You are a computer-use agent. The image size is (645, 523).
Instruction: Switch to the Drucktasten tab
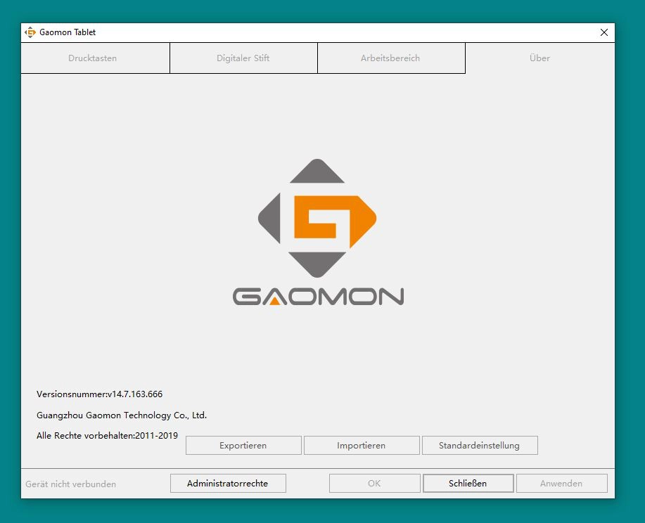coord(95,58)
